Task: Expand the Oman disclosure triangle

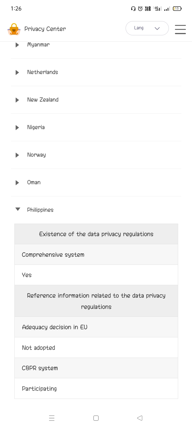Action: [17, 183]
